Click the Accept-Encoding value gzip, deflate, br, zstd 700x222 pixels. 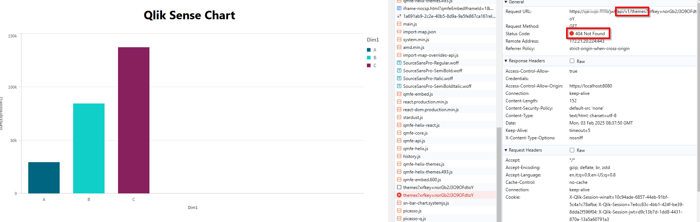click(589, 167)
